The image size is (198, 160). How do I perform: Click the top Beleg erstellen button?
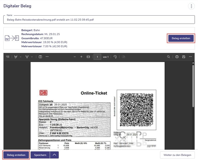(181, 38)
